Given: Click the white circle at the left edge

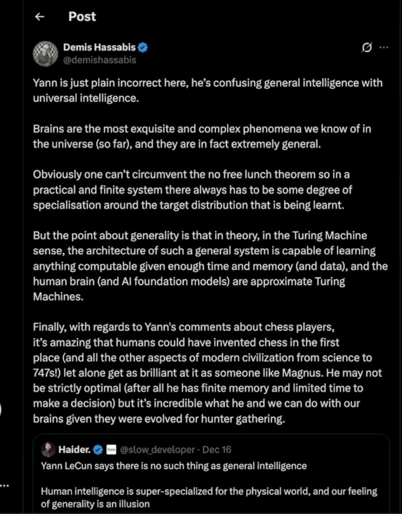Looking at the screenshot, I should 2,408.
